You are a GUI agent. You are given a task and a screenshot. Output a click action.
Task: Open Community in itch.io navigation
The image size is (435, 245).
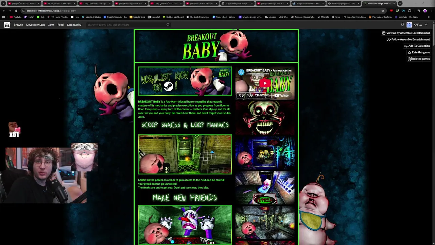coord(74,25)
